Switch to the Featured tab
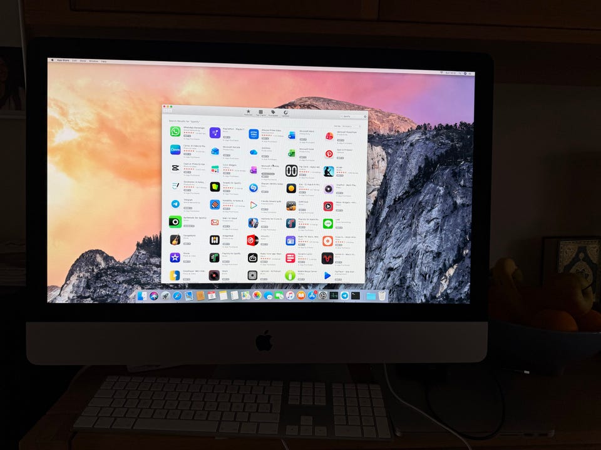This screenshot has width=601, height=450. pyautogui.click(x=249, y=112)
